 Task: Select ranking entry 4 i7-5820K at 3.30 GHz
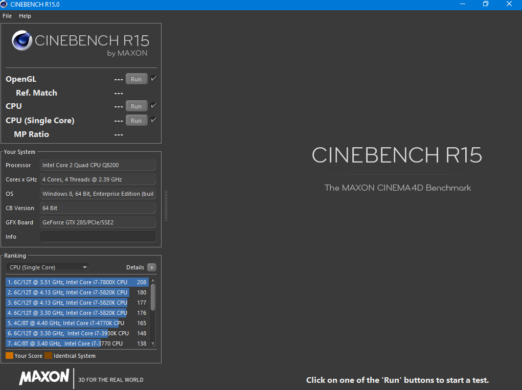click(x=77, y=313)
